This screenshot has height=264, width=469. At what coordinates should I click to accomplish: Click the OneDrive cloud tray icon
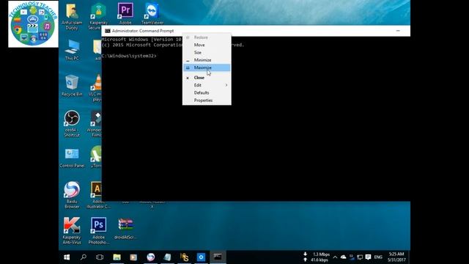(x=344, y=257)
